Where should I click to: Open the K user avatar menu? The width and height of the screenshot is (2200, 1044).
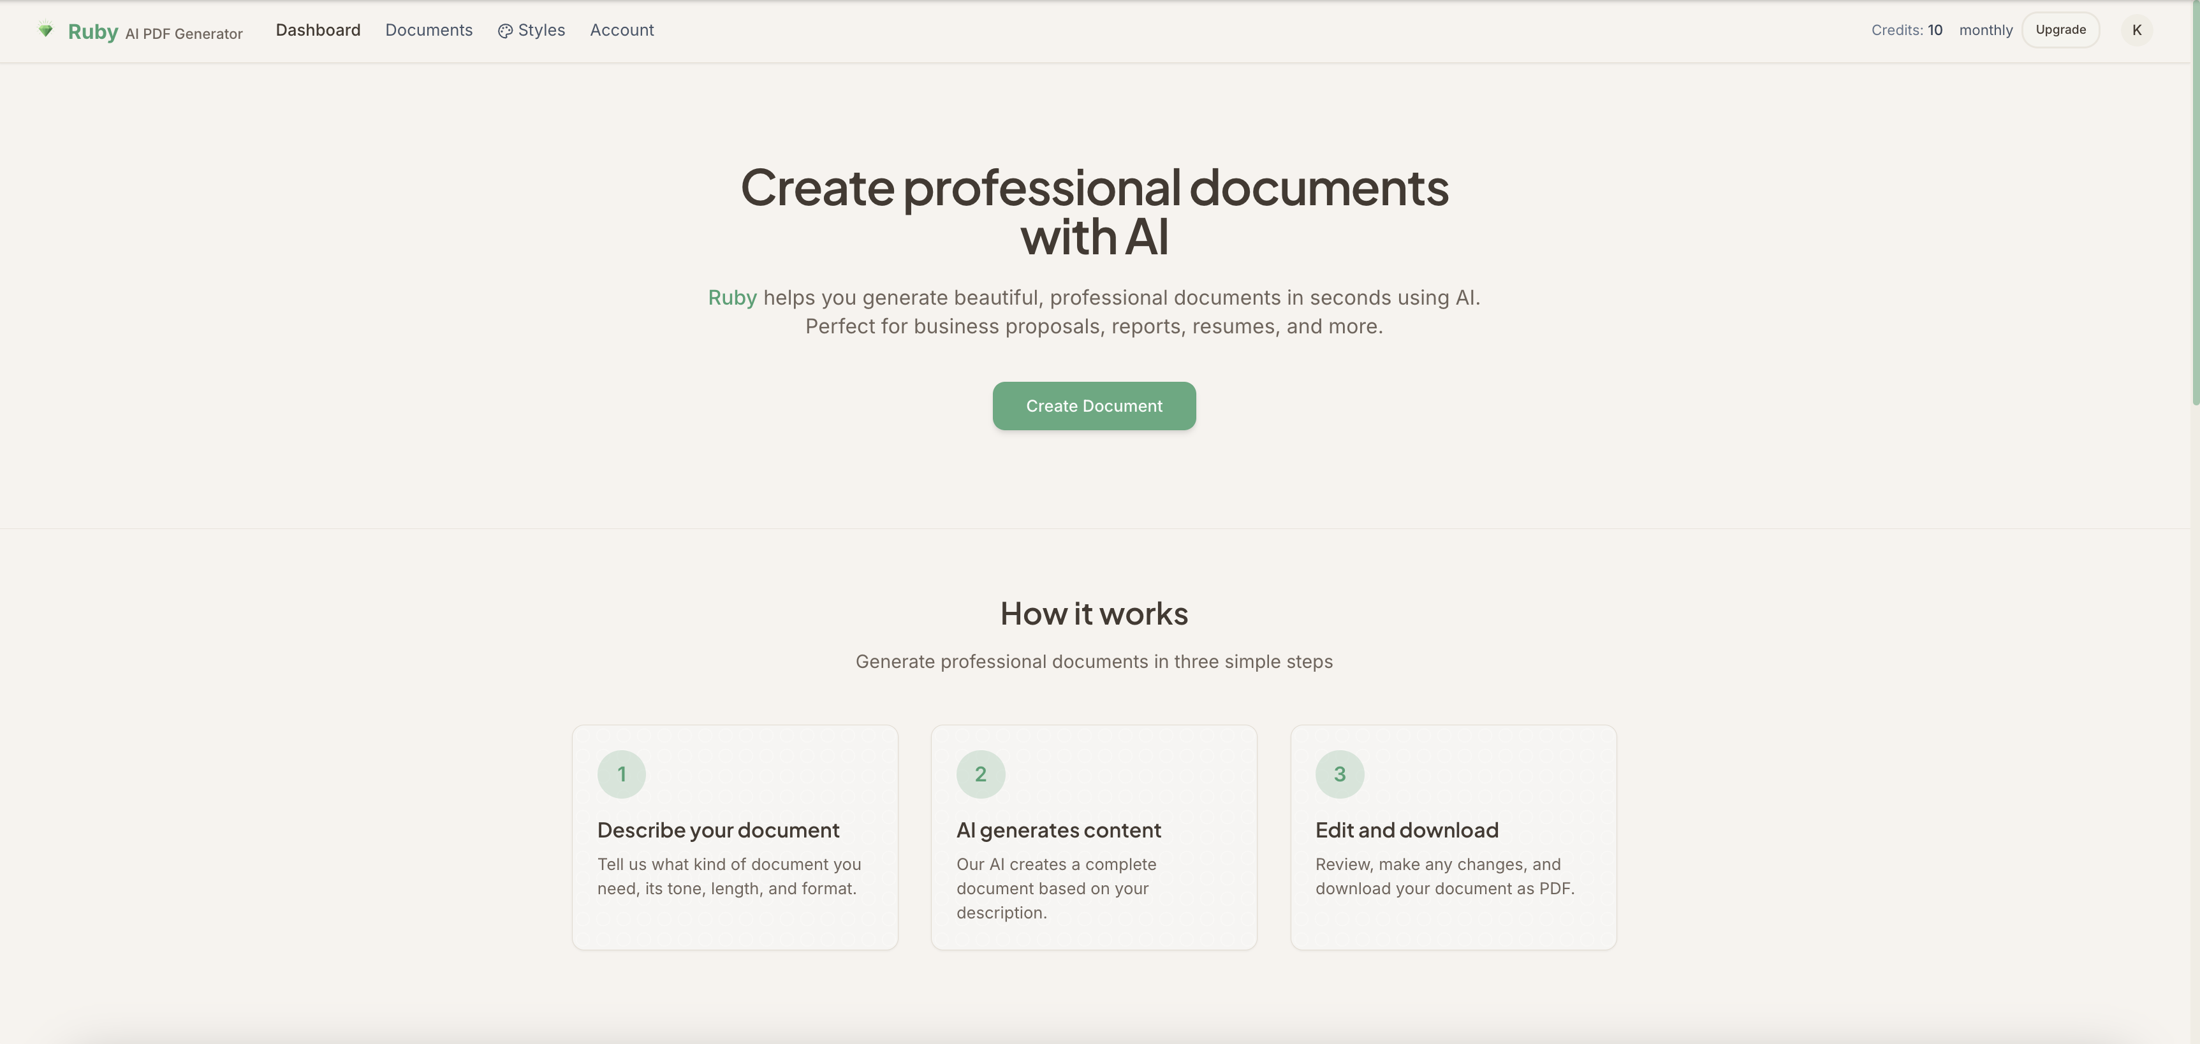click(2136, 30)
